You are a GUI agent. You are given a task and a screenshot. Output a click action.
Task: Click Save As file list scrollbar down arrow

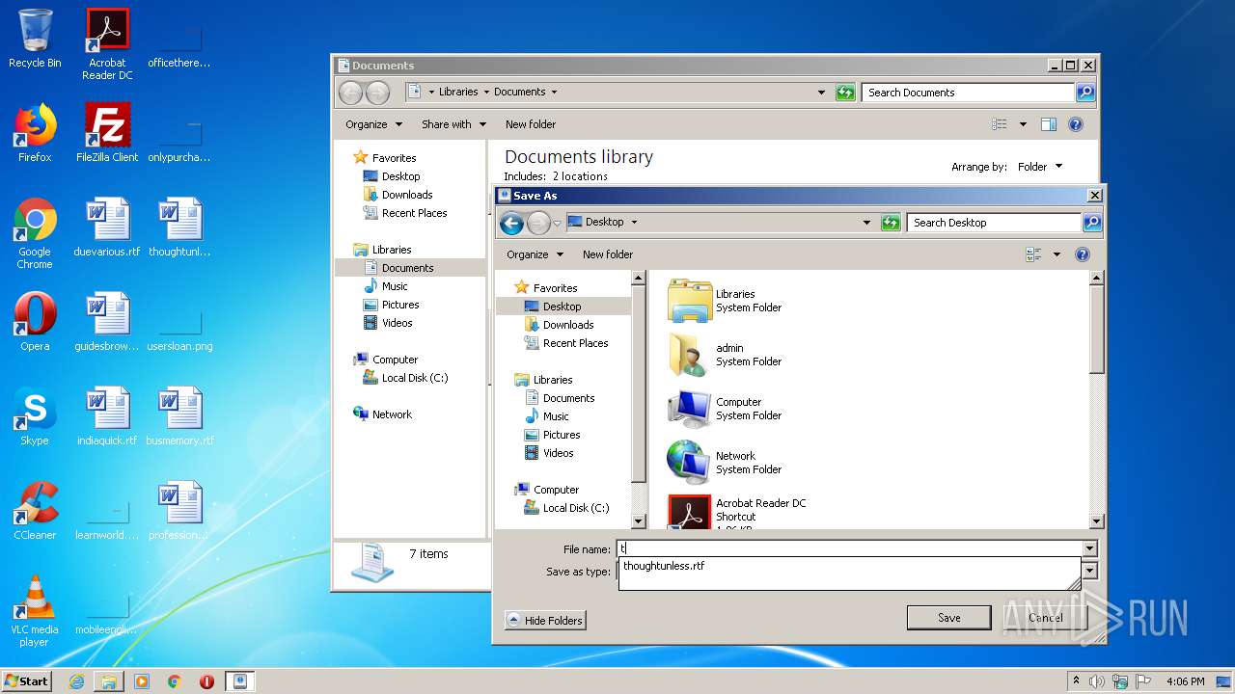[1096, 521]
